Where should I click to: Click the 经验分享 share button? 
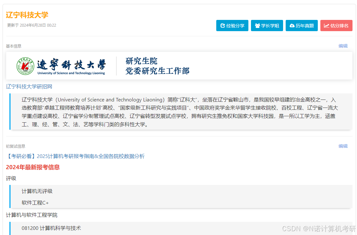(x=232, y=25)
